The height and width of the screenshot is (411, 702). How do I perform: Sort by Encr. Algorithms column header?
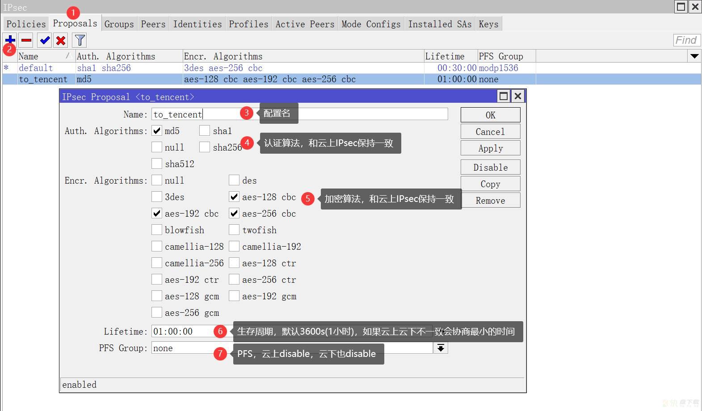(x=303, y=56)
